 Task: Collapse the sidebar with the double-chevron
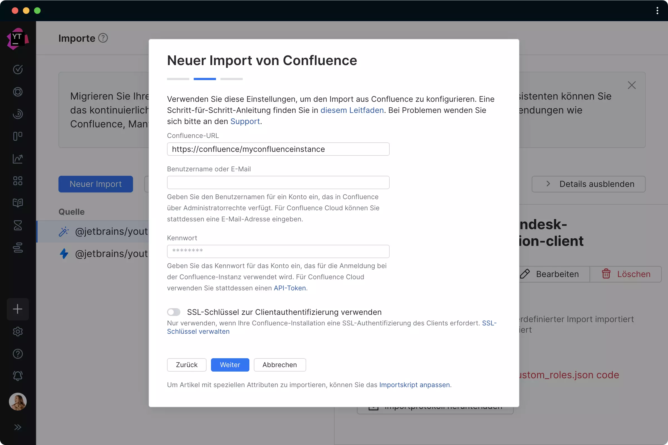(18, 427)
